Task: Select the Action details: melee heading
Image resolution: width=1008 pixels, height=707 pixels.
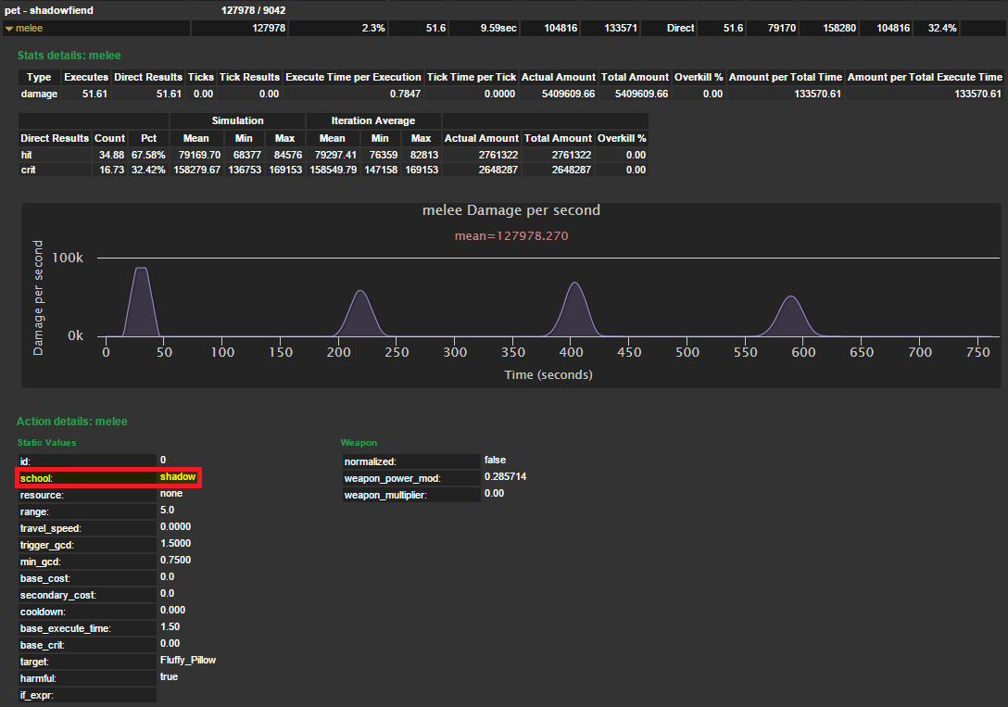Action: 71,422
